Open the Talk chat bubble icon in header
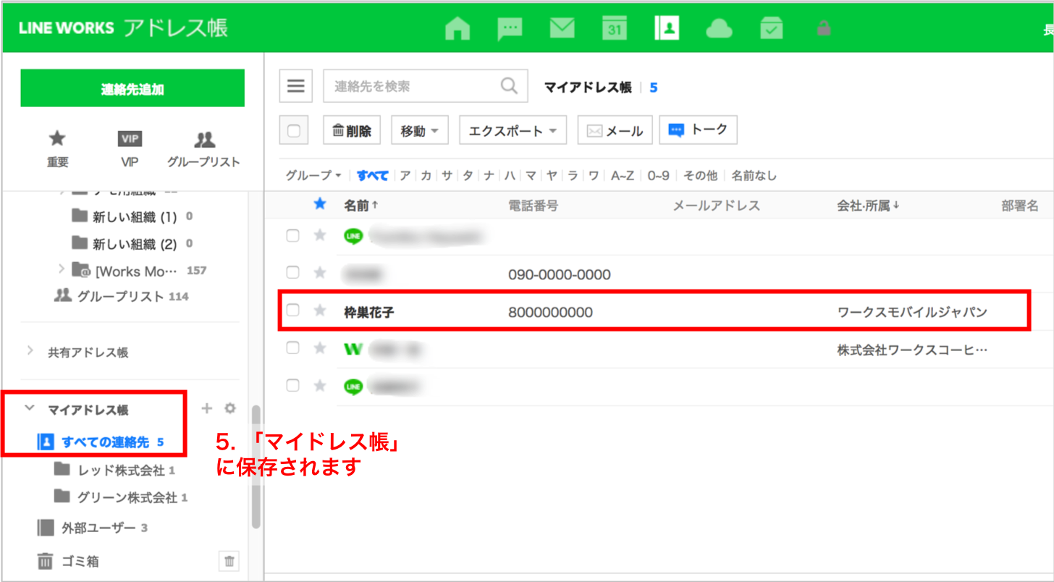 510,28
